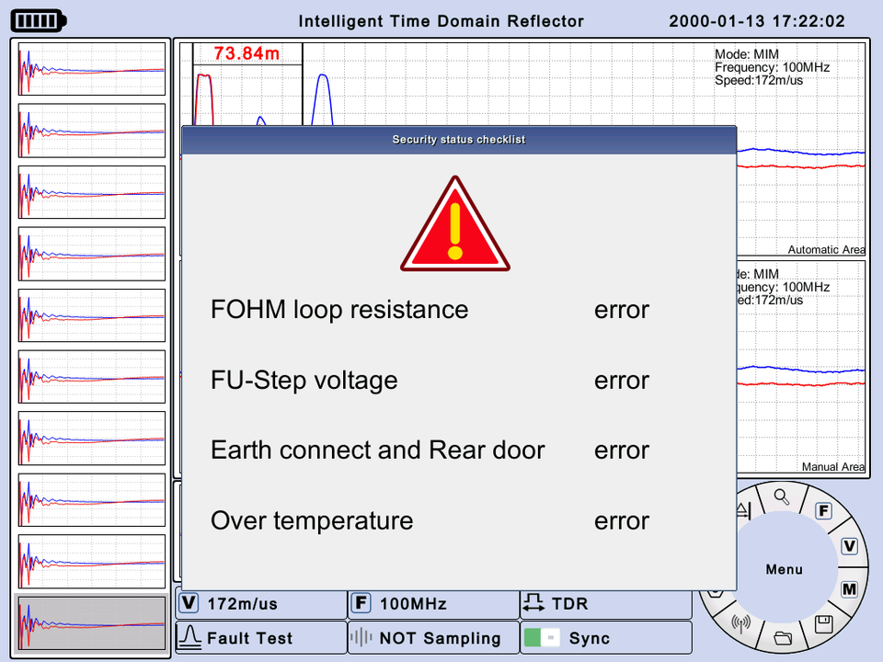Click Speed:172m/us in the Automatic Area

click(759, 81)
